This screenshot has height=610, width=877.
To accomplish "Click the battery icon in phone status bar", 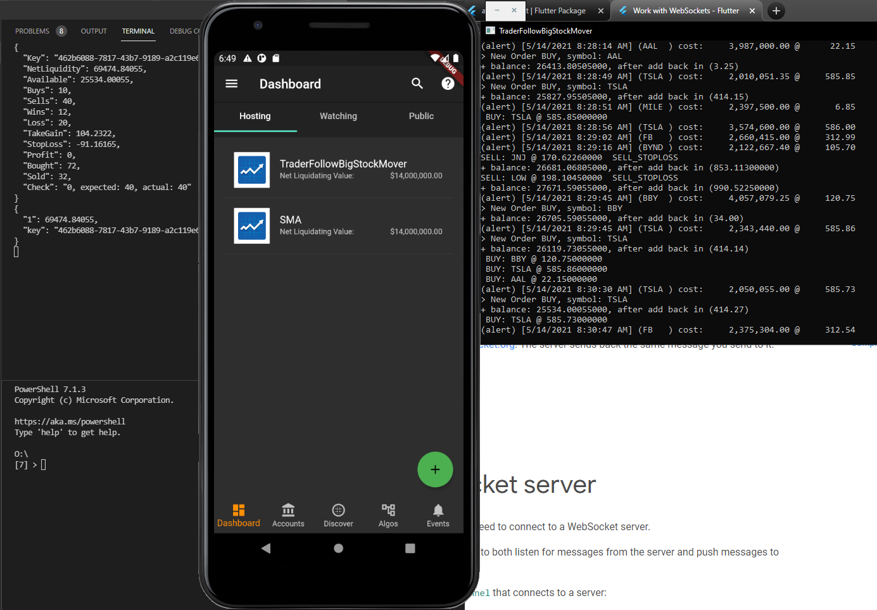I will (x=455, y=58).
